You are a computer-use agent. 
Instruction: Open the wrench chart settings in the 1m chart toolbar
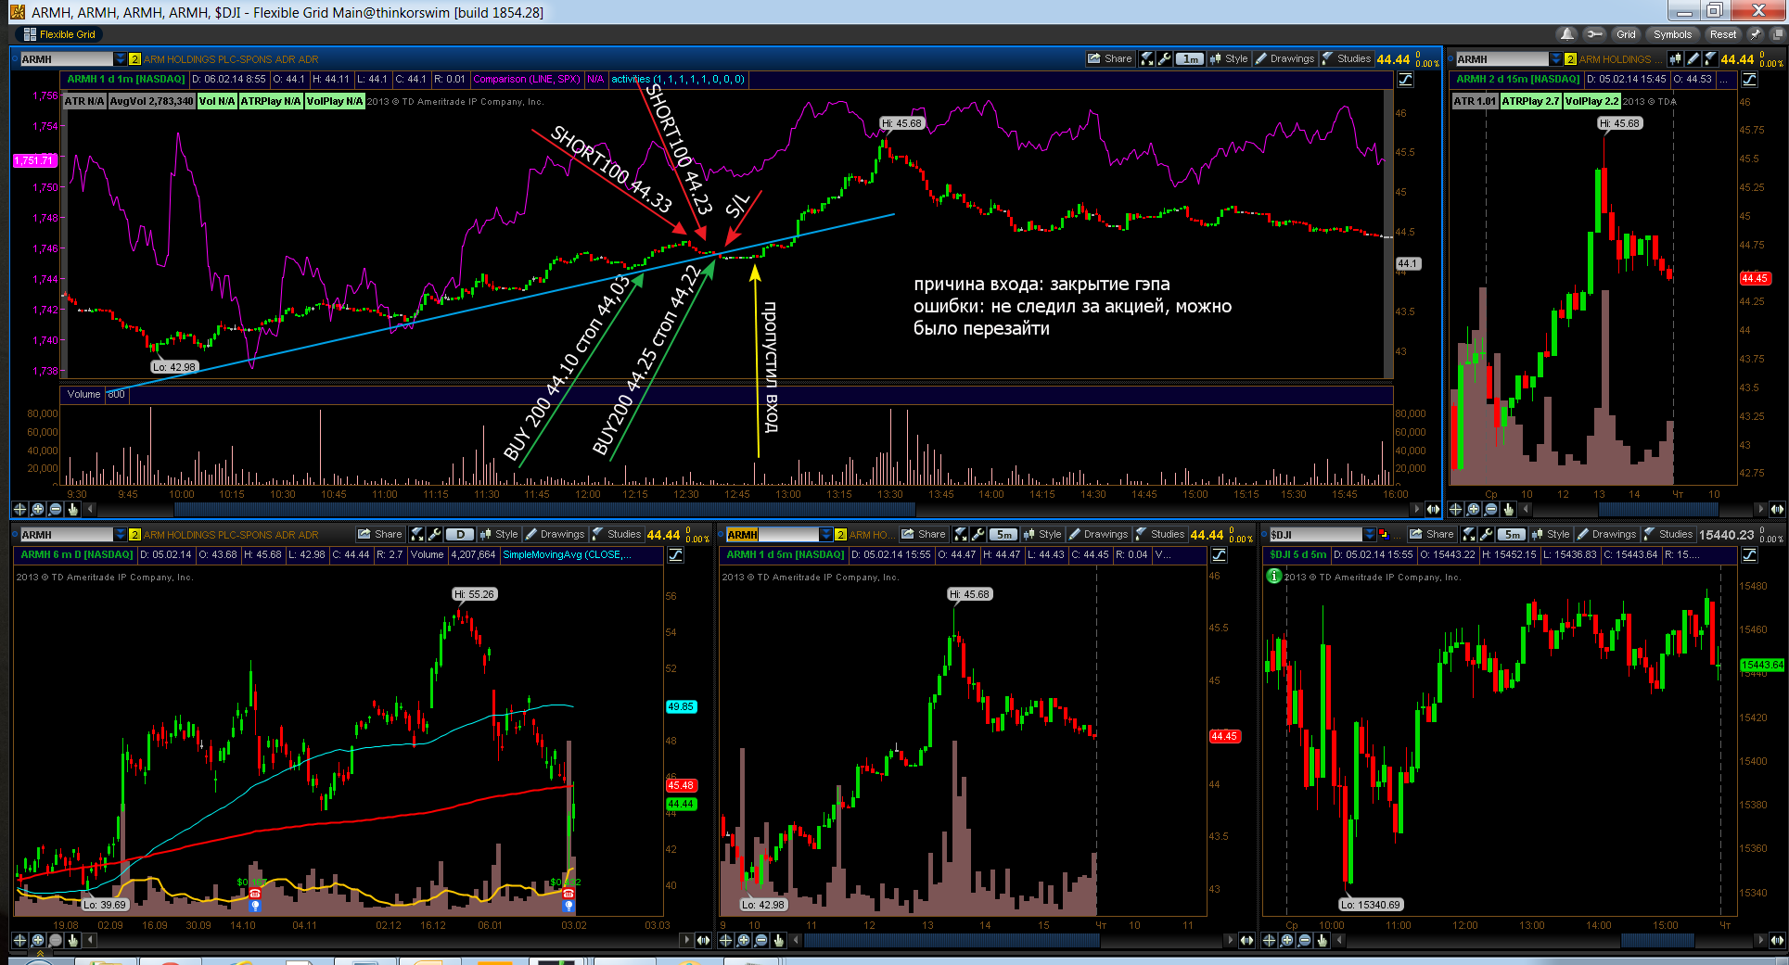click(x=1165, y=58)
